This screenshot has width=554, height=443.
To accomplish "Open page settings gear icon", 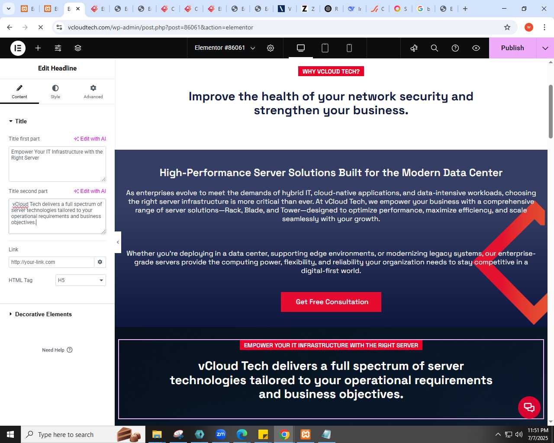I will click(271, 48).
